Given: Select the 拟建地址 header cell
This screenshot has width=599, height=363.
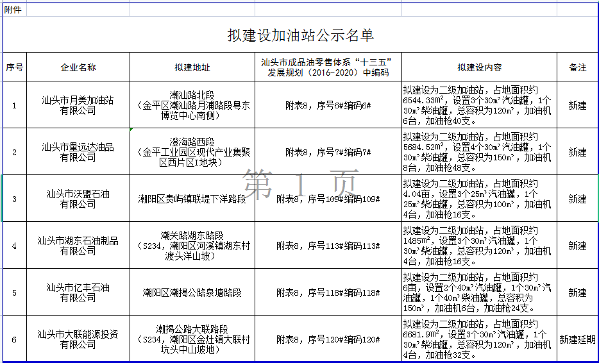Looking at the screenshot, I should tap(192, 67).
